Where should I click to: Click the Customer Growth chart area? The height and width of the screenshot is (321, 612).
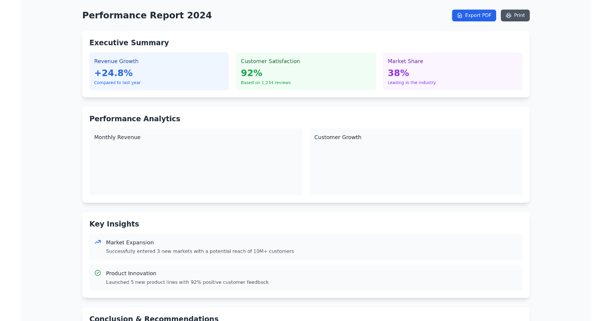pyautogui.click(x=416, y=162)
